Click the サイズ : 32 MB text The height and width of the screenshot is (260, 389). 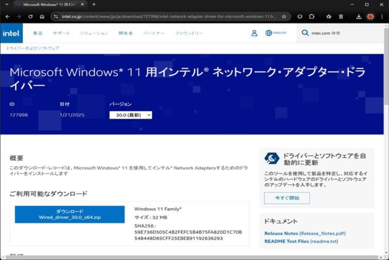[151, 217]
